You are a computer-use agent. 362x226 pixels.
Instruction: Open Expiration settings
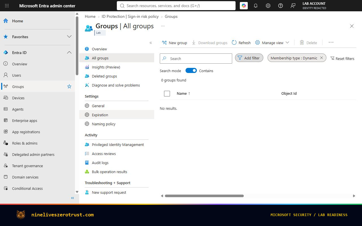coord(117,115)
